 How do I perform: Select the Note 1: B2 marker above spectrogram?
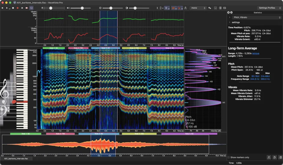click(54, 48)
